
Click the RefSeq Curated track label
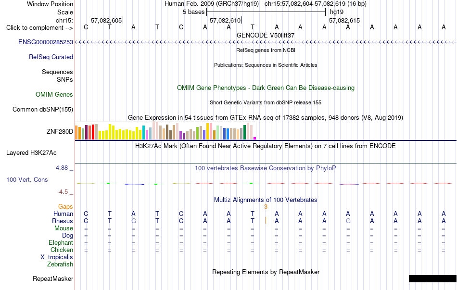(x=51, y=57)
